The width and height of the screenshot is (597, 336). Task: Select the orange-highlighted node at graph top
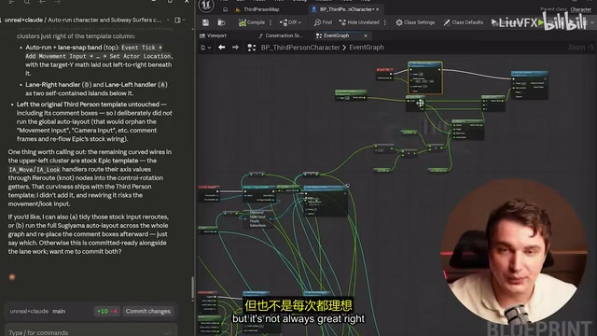(x=425, y=77)
